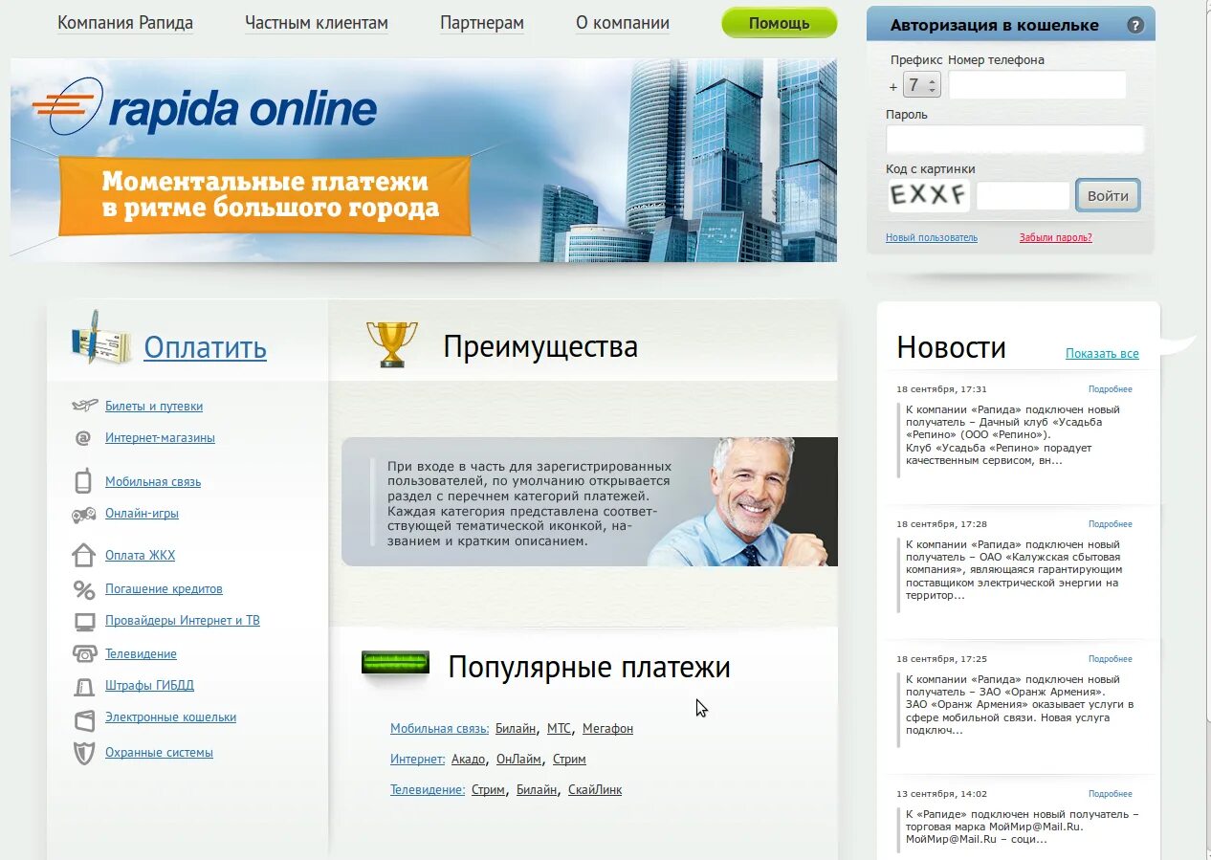Click the Новый пользователь link
Image resolution: width=1211 pixels, height=860 pixels.
(x=932, y=237)
